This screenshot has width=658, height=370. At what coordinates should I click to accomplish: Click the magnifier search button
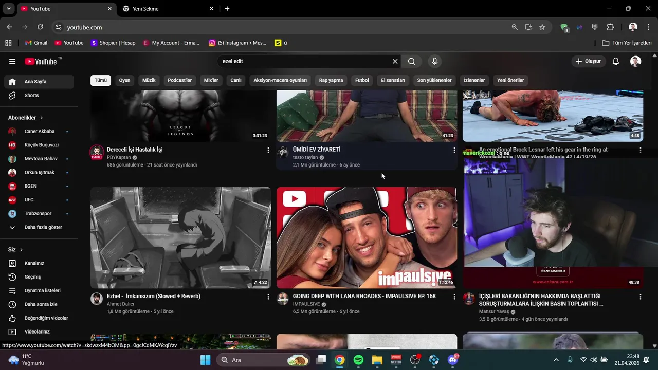[x=411, y=61]
